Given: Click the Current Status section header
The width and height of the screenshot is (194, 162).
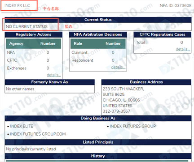Looking at the screenshot, I should click(x=98, y=20).
